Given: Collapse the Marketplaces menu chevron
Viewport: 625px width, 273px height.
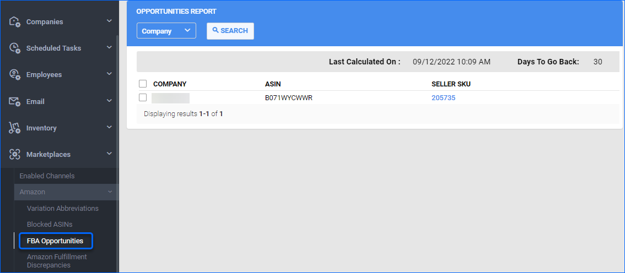Looking at the screenshot, I should click(109, 154).
